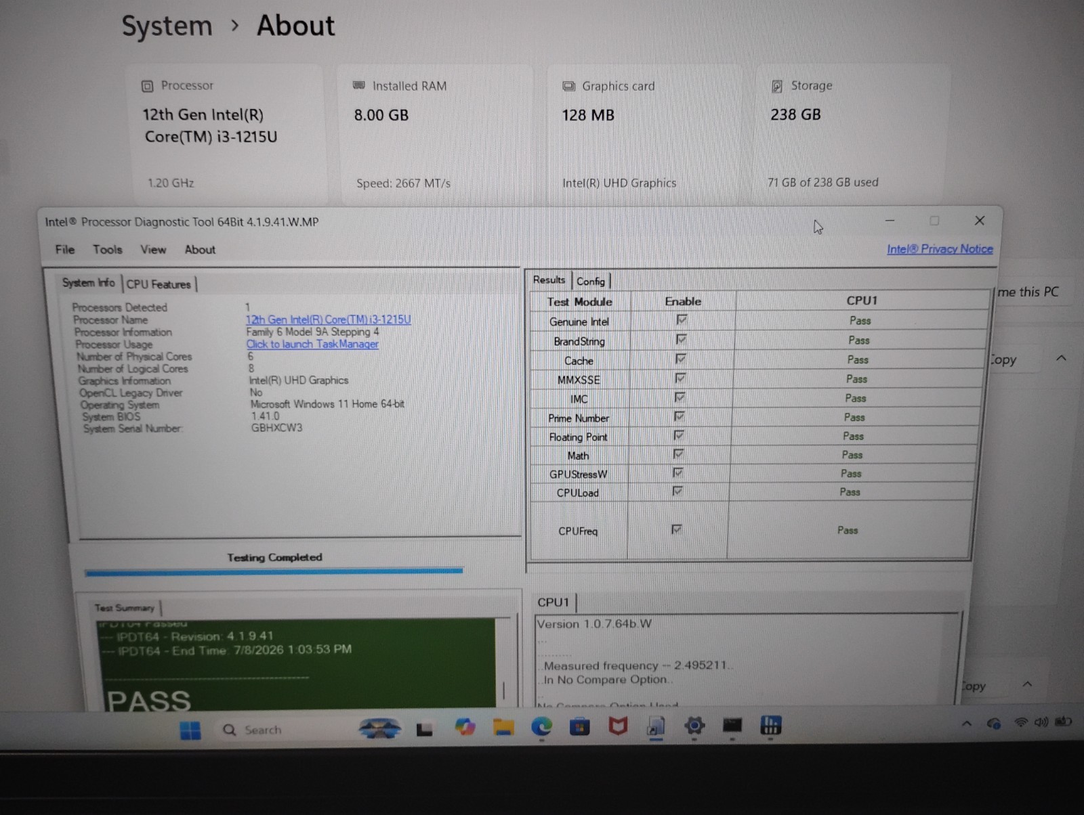This screenshot has height=815, width=1084.
Task: Click the CPU1 column header
Action: (x=862, y=301)
